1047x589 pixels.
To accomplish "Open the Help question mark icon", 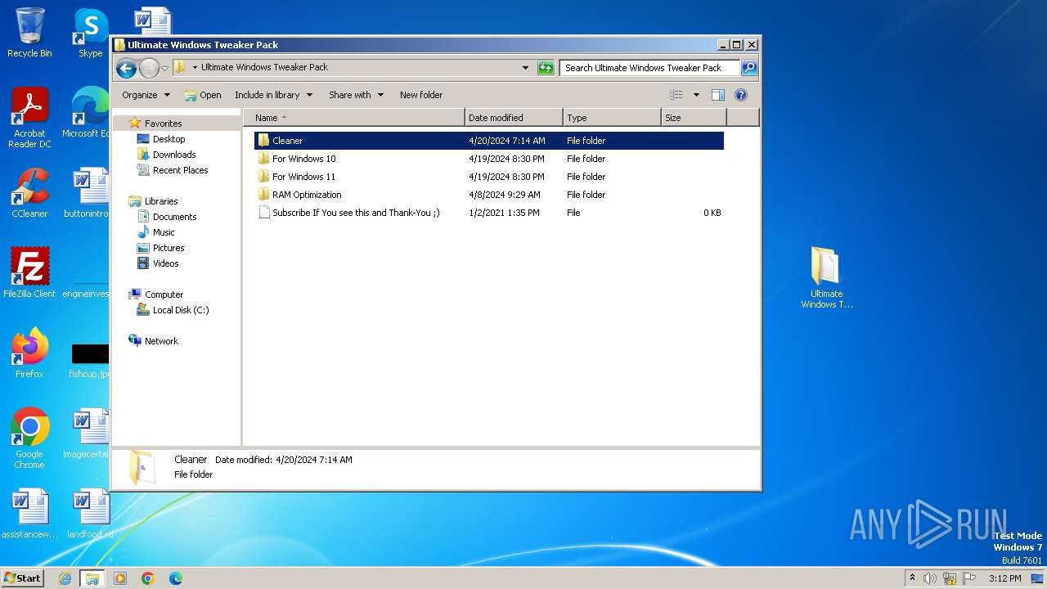I will point(741,95).
